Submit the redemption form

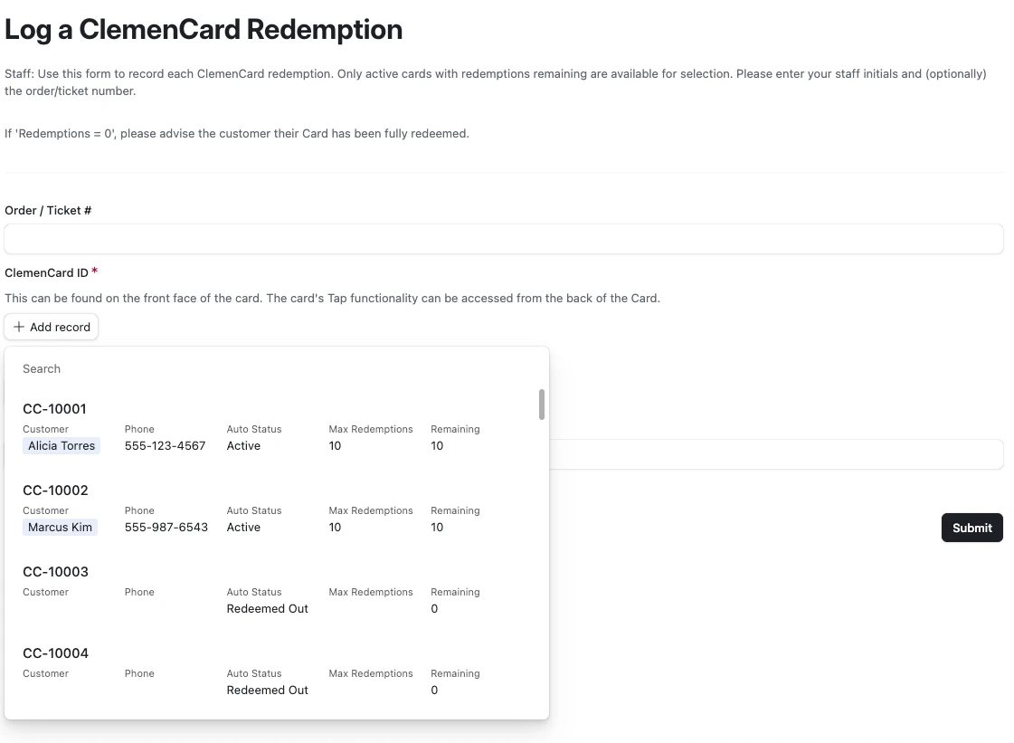point(971,528)
